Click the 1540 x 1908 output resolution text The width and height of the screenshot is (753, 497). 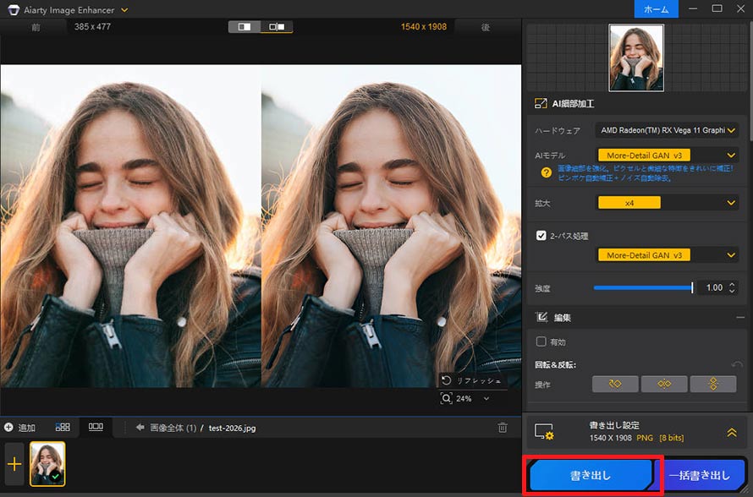coord(424,27)
